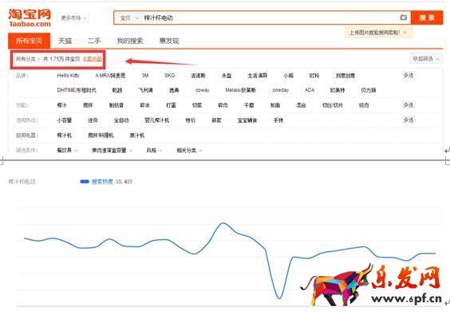
Task: Click the peak point of the trend line
Action: point(223,223)
